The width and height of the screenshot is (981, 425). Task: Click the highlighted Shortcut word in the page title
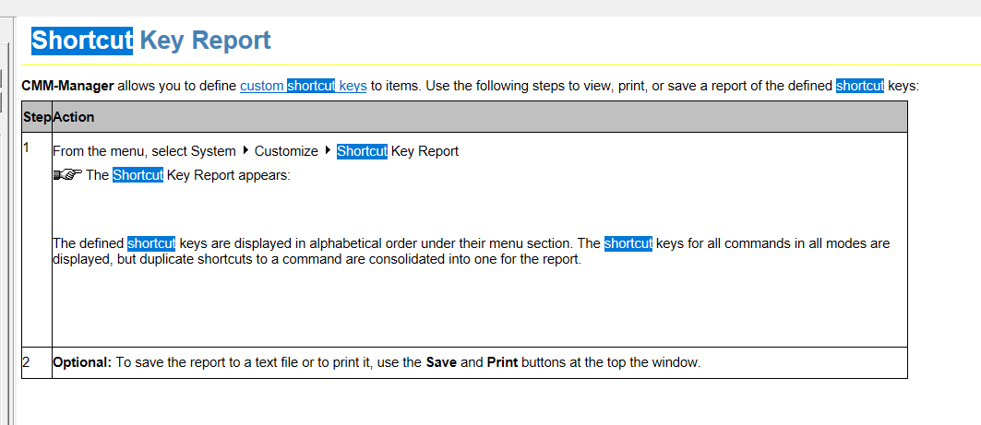coord(82,40)
